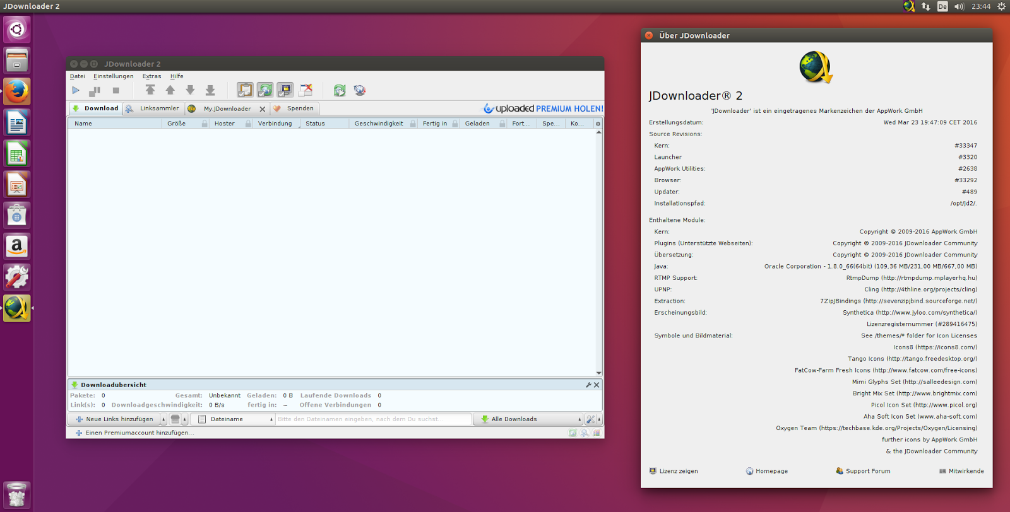Move selected download up one position
The height and width of the screenshot is (512, 1010).
click(x=170, y=90)
